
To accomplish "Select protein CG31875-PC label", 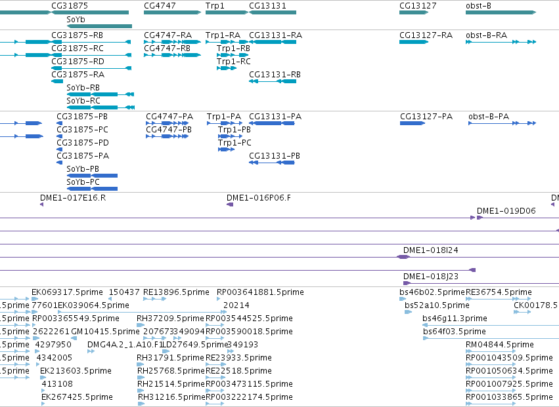I will pyautogui.click(x=82, y=130).
